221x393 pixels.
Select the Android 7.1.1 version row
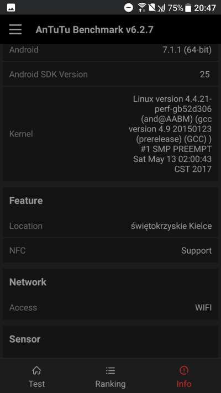pos(110,50)
